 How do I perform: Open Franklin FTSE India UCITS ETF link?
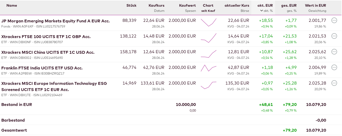(x=42, y=68)
